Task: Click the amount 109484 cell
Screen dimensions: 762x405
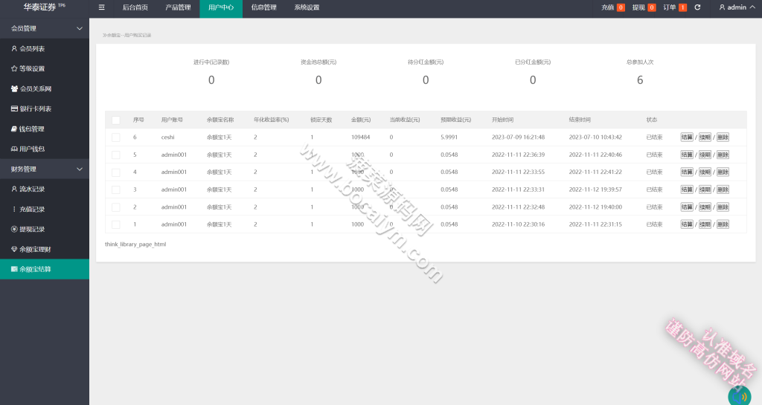Action: [x=361, y=137]
